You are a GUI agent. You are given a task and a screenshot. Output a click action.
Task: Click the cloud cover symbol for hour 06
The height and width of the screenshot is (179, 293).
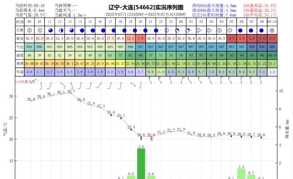click(240, 30)
